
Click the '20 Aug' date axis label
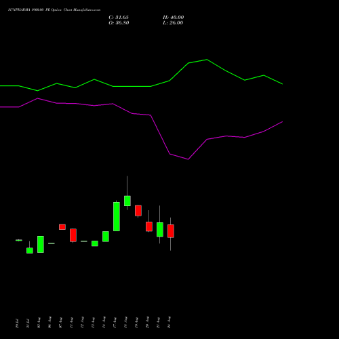[148, 323]
